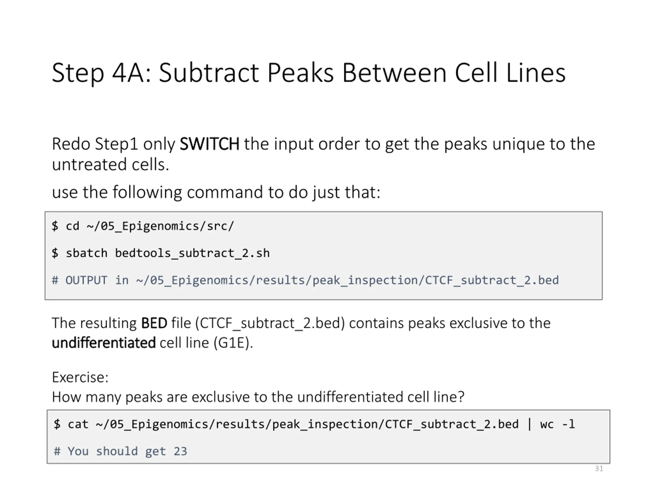The image size is (655, 491).
Task: Click the first '$' prompt in the top code box
Action: point(55,226)
